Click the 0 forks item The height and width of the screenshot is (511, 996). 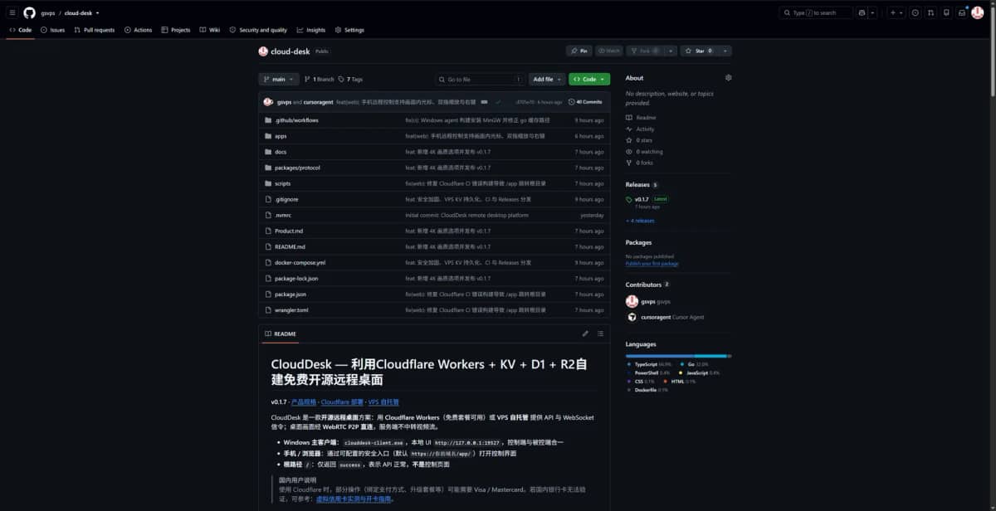[642, 163]
